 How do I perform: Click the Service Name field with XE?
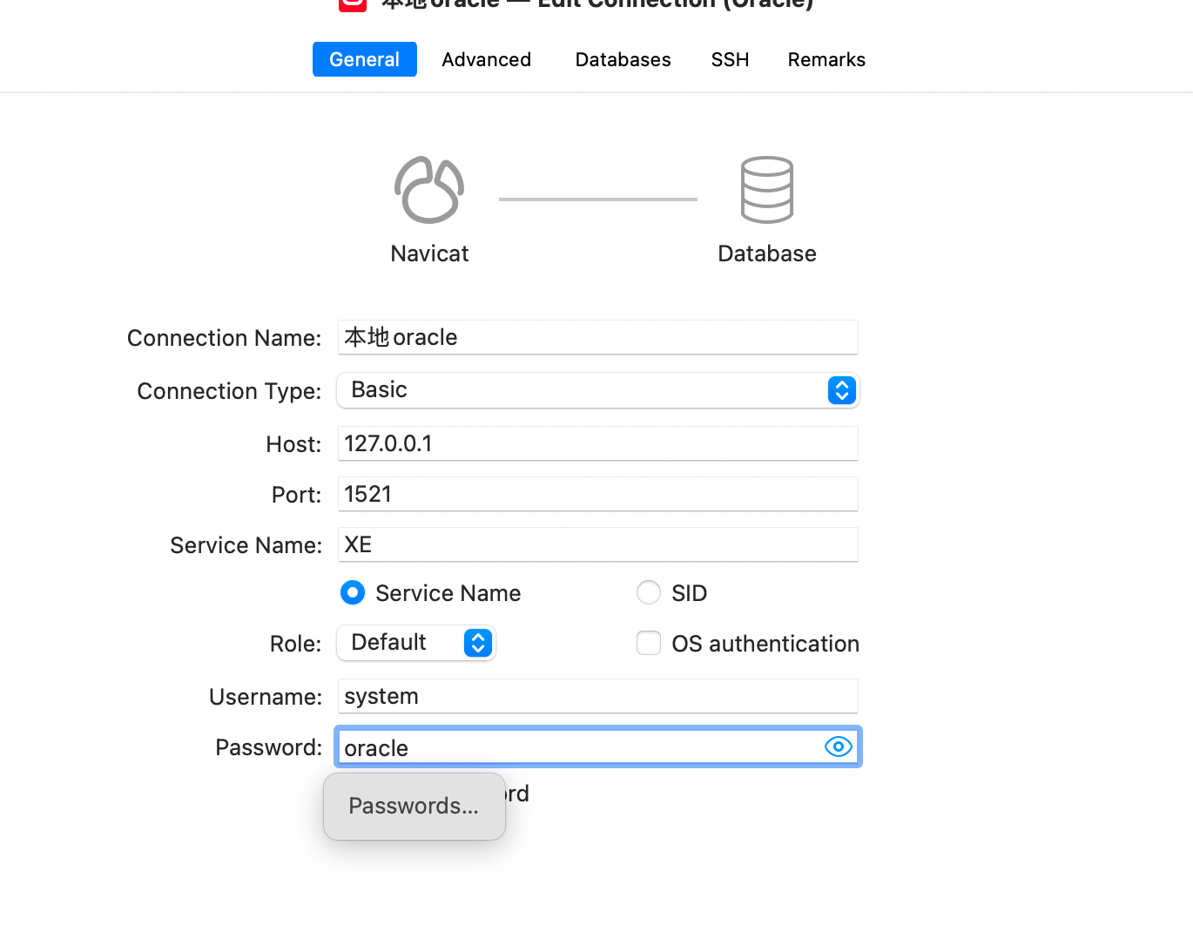(597, 544)
